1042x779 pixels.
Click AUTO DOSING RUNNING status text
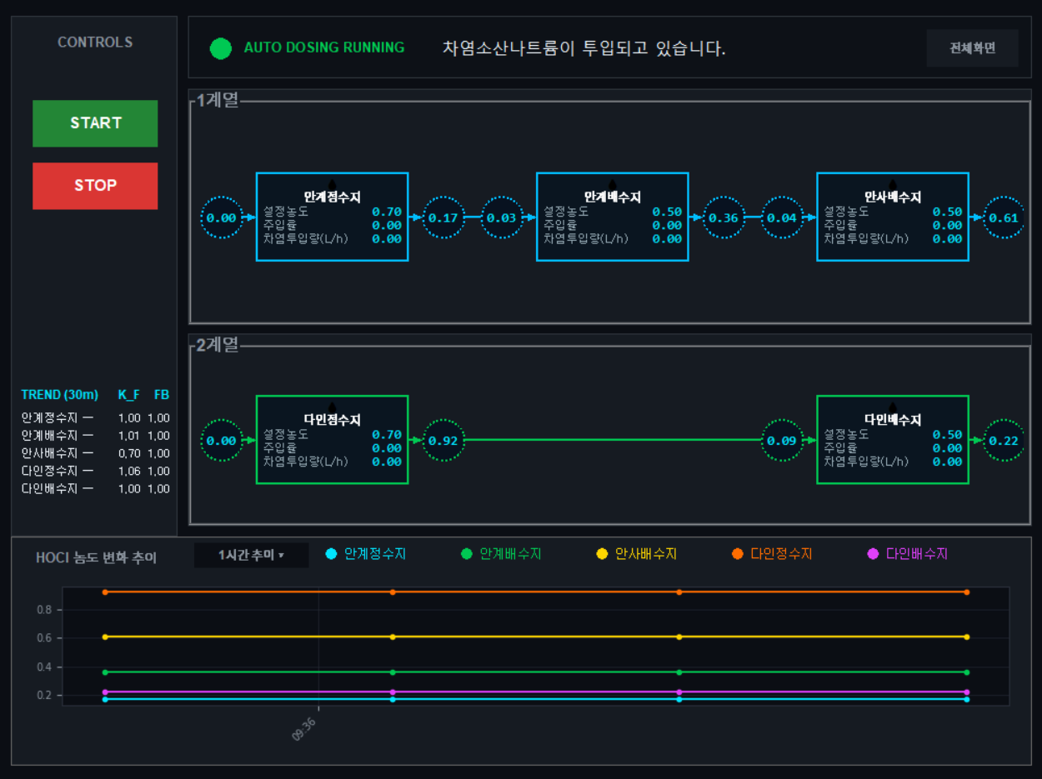[x=324, y=47]
